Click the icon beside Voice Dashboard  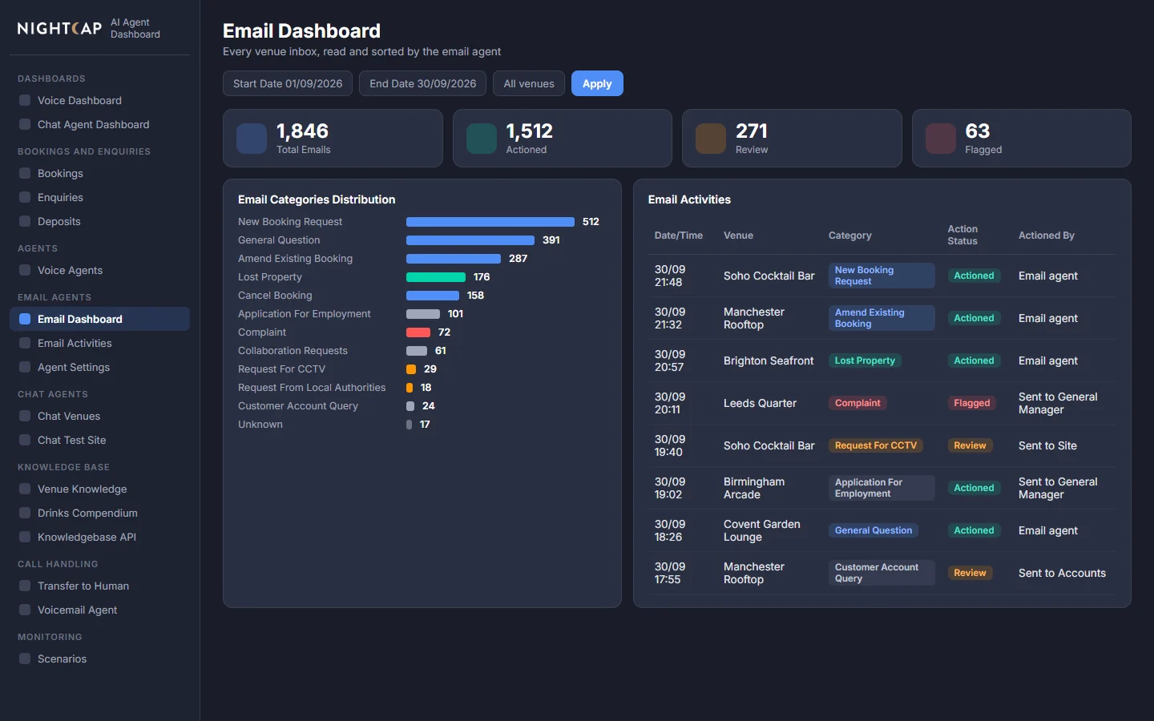pyautogui.click(x=25, y=100)
